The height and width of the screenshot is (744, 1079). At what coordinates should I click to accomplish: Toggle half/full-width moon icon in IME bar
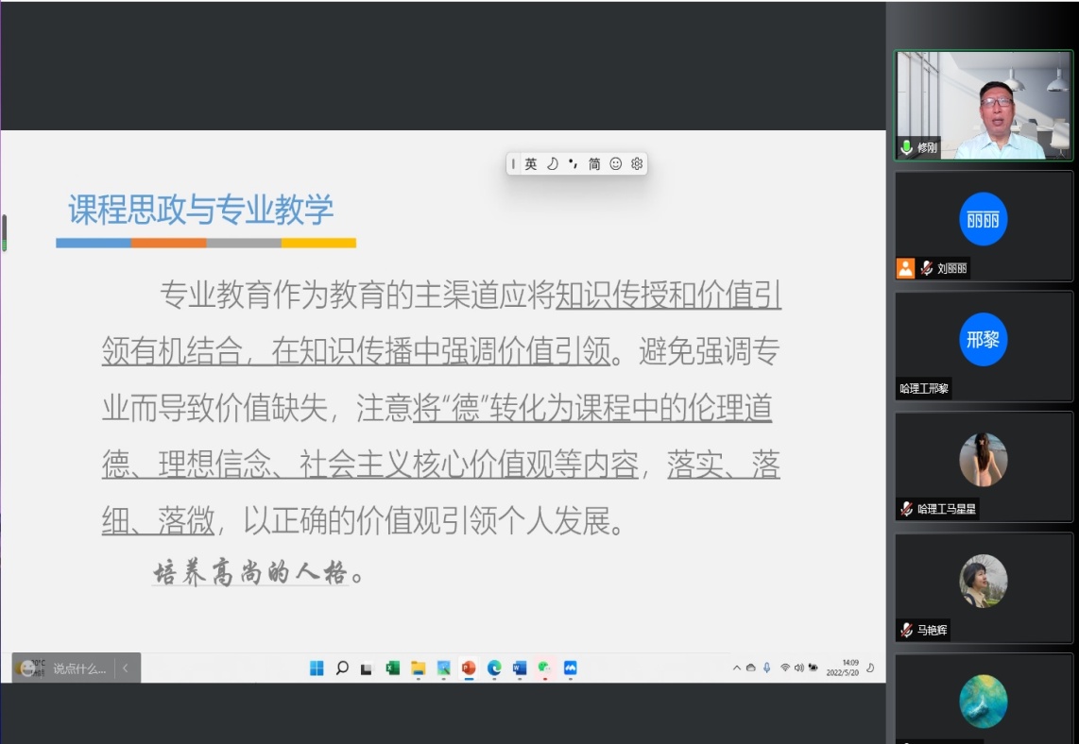[553, 163]
